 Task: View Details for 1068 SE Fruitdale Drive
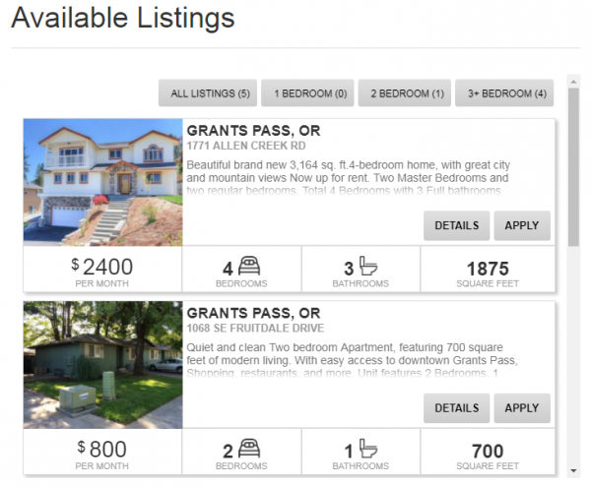(456, 407)
